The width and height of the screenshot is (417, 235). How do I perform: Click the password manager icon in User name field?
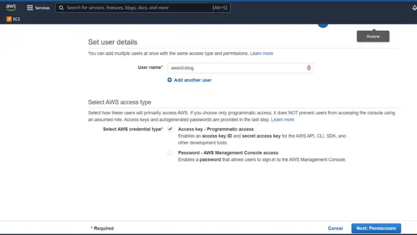click(309, 68)
